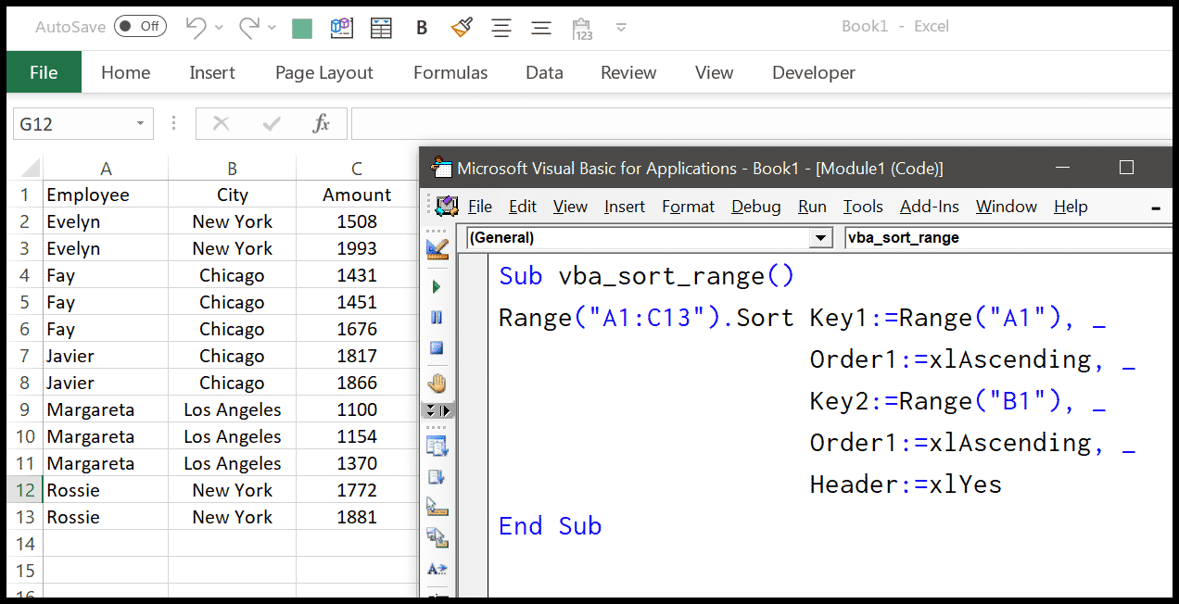Expand the Name Box dropdown
The height and width of the screenshot is (604, 1179).
141,123
